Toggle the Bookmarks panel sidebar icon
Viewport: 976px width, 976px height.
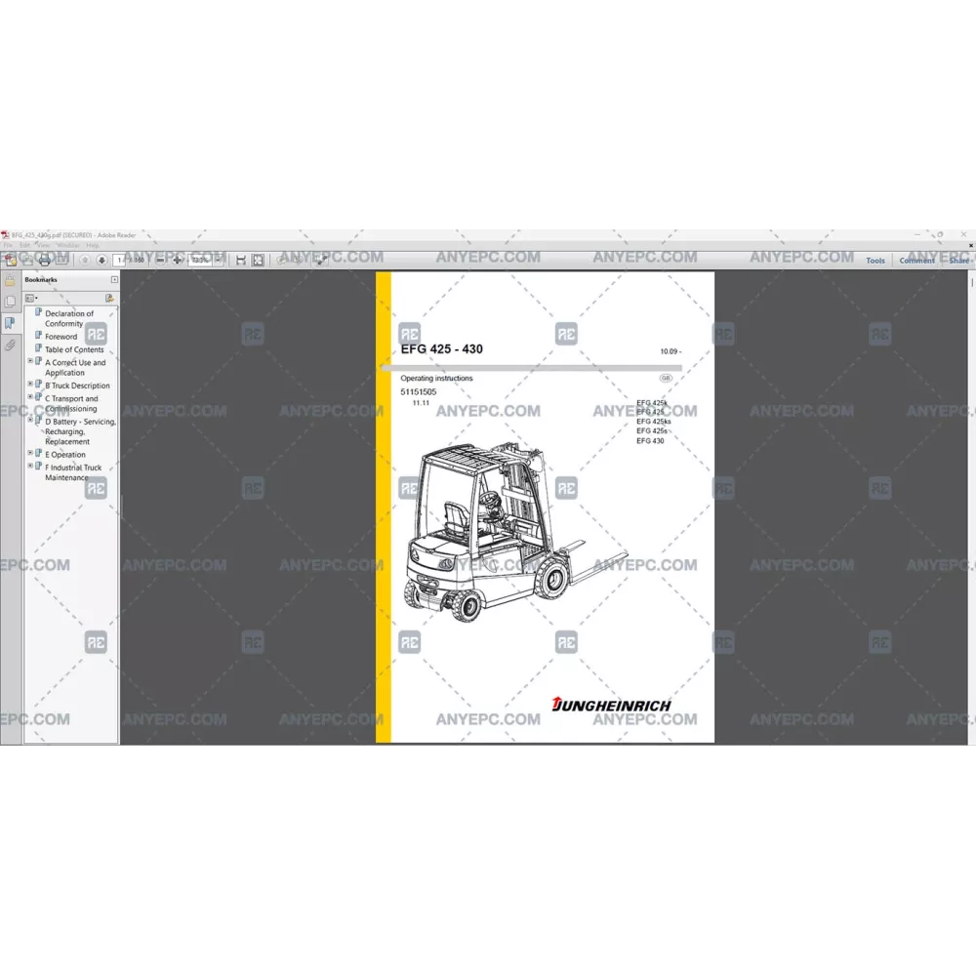click(x=10, y=323)
